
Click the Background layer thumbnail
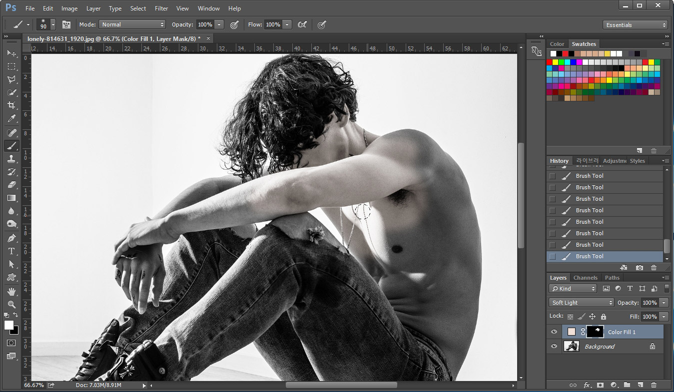coord(571,346)
